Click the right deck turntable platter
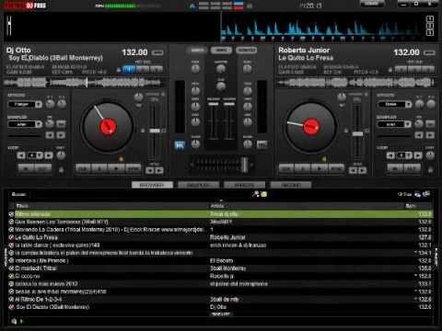 click(310, 127)
